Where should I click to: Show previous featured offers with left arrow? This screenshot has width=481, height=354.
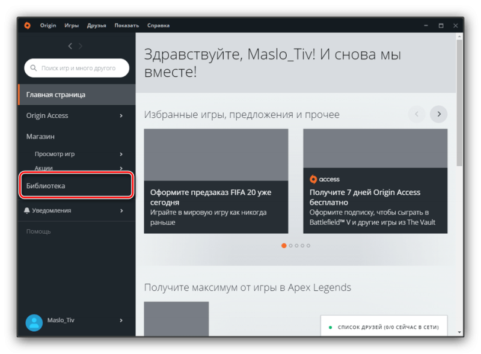[417, 114]
